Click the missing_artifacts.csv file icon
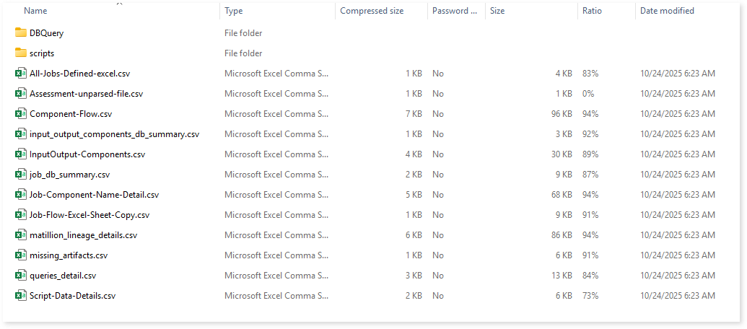Viewport: 747px width, 329px height. coord(21,255)
